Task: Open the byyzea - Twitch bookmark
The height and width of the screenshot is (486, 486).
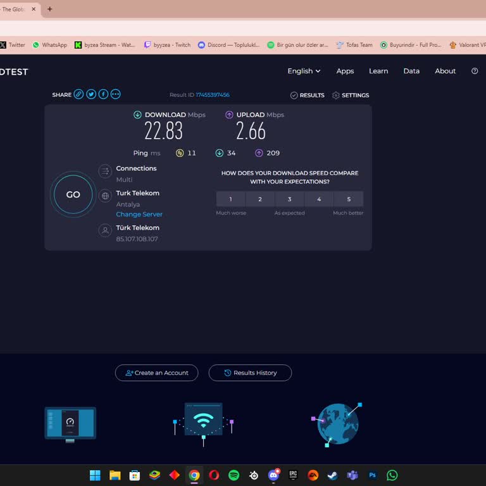Action: coord(167,45)
